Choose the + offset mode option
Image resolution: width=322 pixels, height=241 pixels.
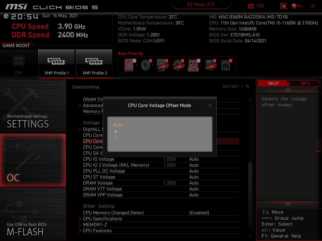(x=116, y=131)
